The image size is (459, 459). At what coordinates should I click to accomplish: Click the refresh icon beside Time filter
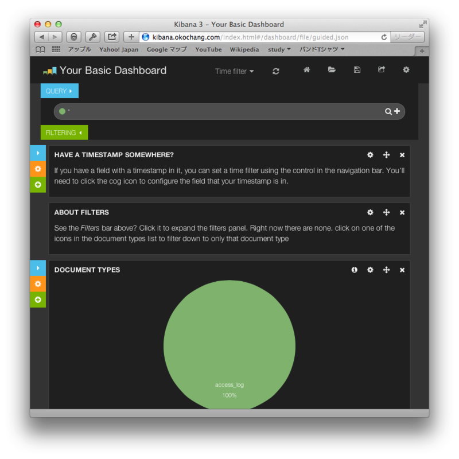point(276,71)
